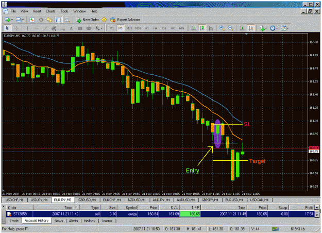This screenshot has height=233, width=322.
Task: Enable Expert Advisors button
Action: pos(125,20)
